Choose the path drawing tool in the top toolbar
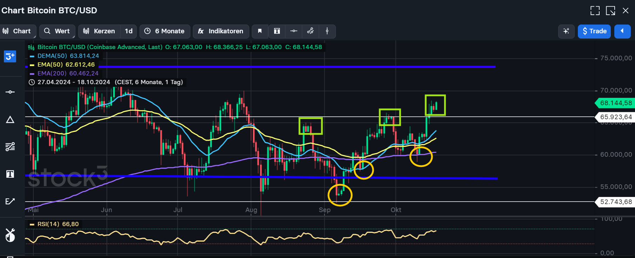The width and height of the screenshot is (635, 258). pos(310,31)
